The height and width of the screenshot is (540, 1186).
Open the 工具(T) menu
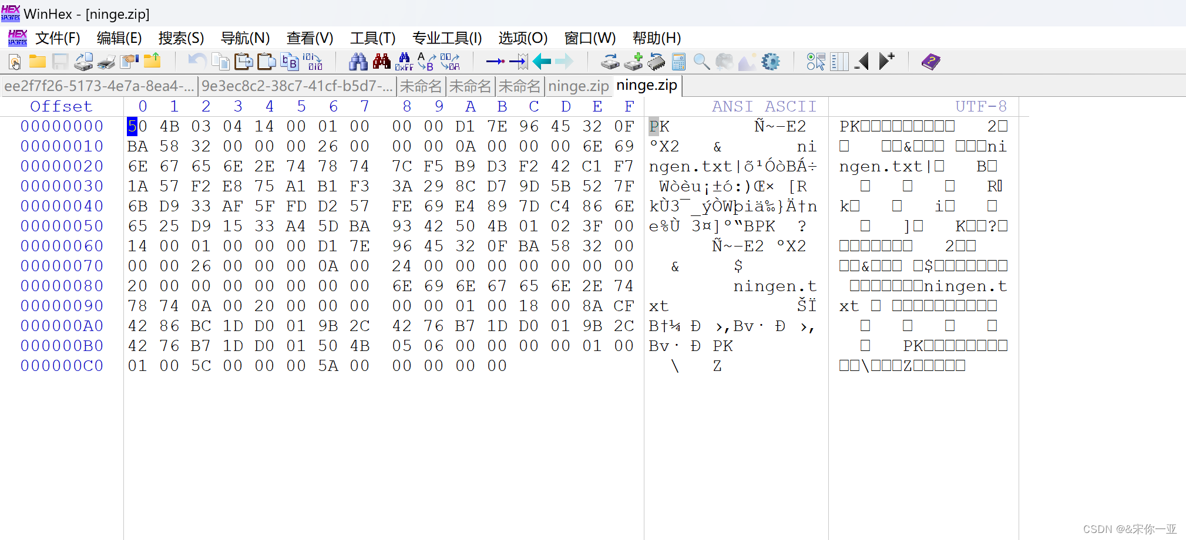372,38
